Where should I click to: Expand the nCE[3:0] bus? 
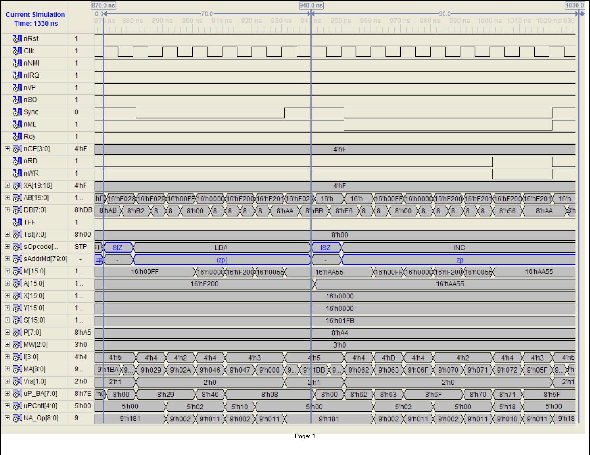[7, 149]
